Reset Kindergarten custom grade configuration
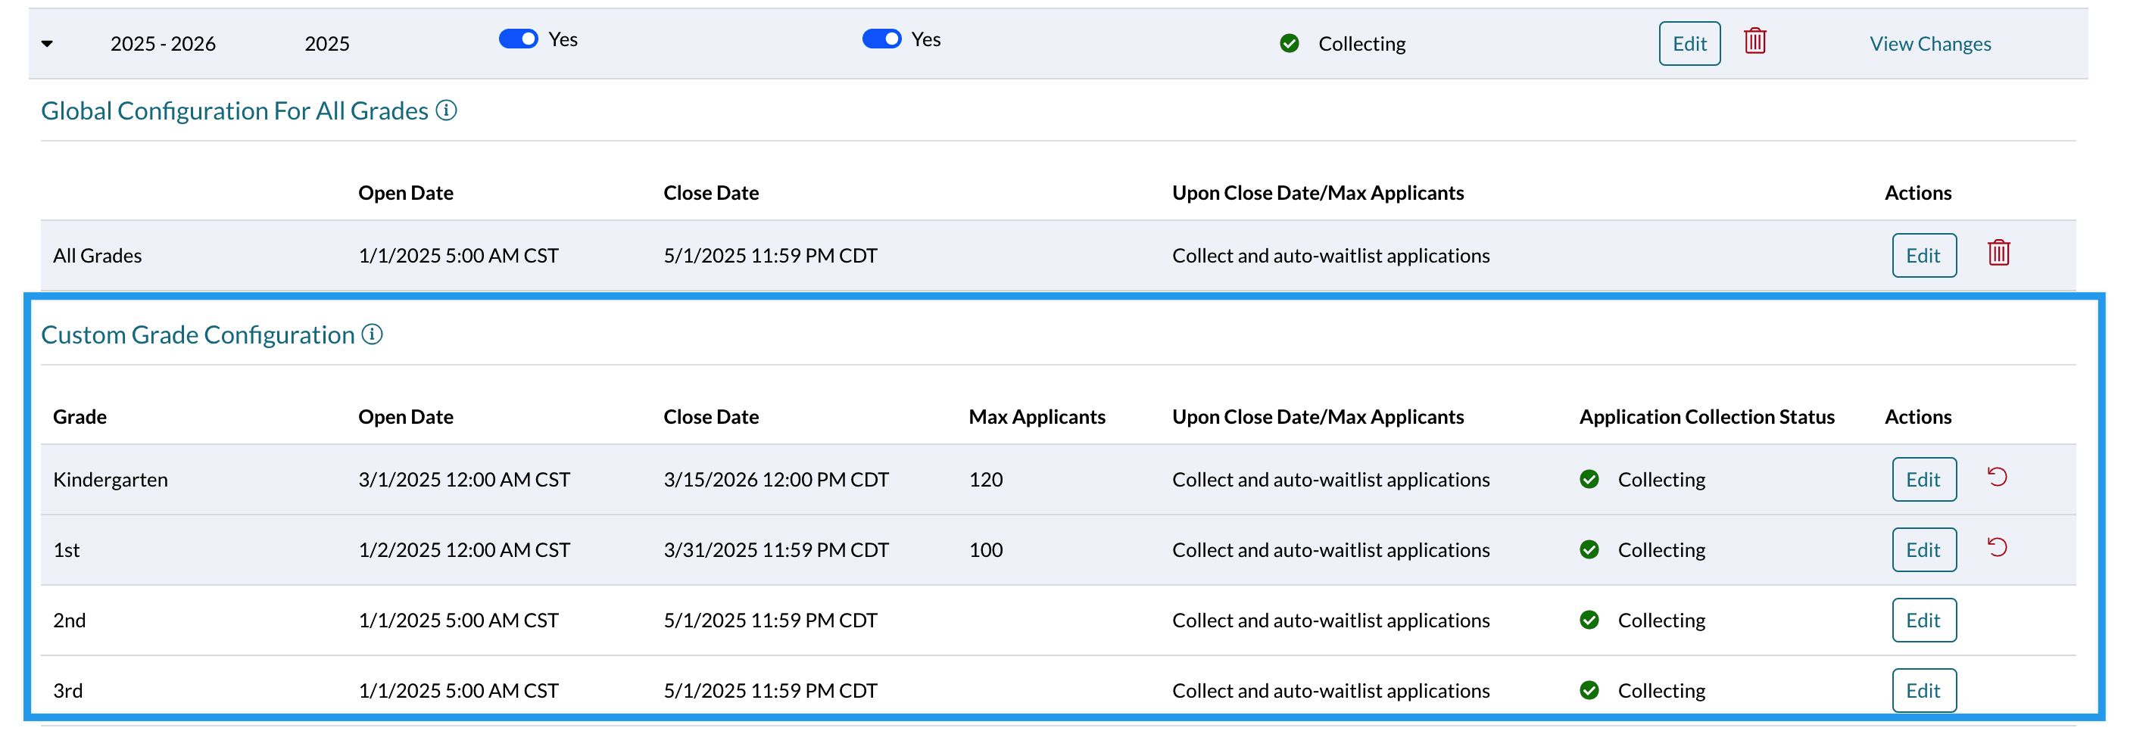Screen dimensions: 2149x731 coord(1996,477)
